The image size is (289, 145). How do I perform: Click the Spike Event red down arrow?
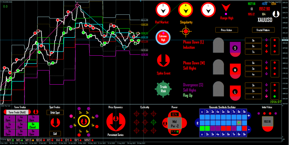(x=163, y=60)
